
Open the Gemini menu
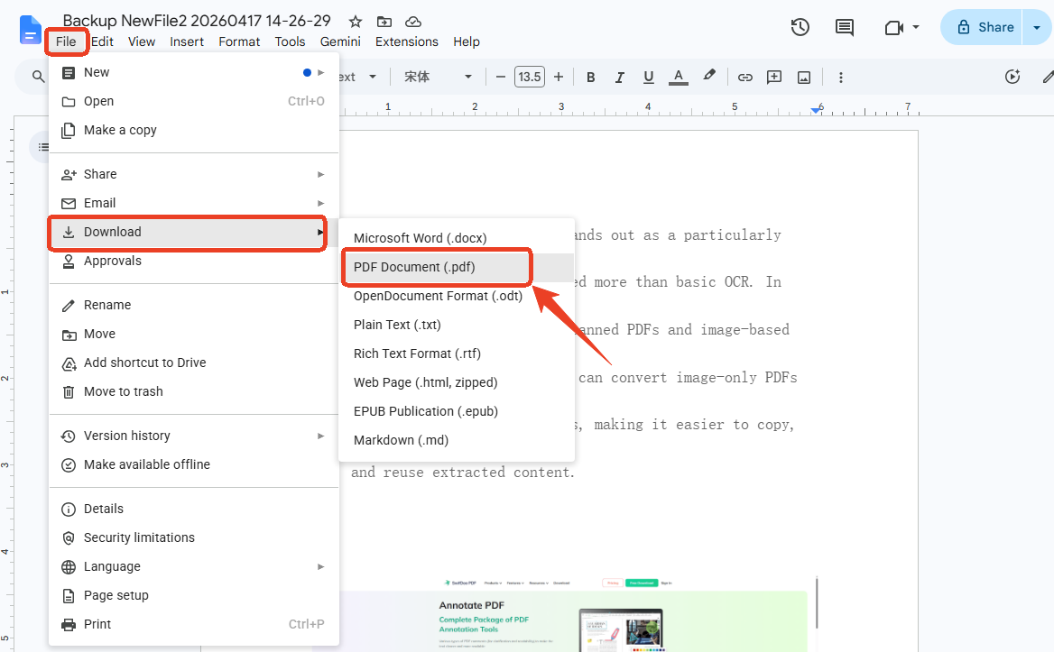(340, 41)
